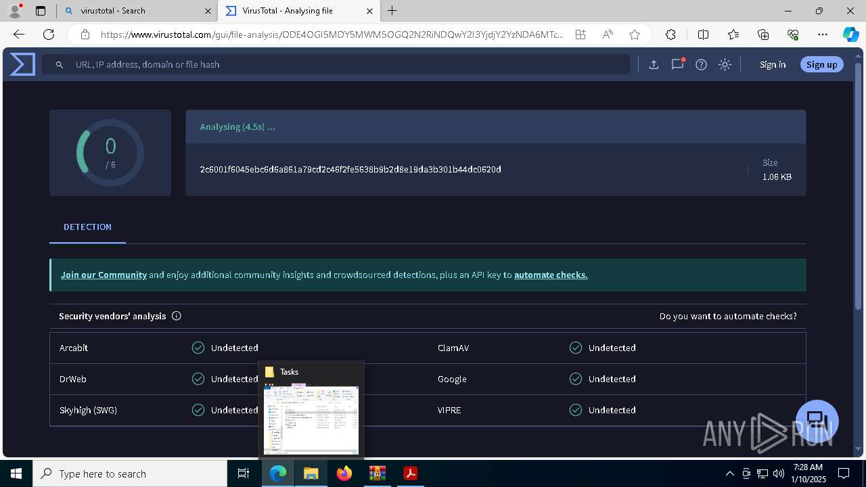Select the DETECTION tab
The height and width of the screenshot is (487, 866).
[x=87, y=227]
